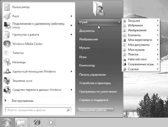Expand the Paint recent files arrow

(71, 16)
